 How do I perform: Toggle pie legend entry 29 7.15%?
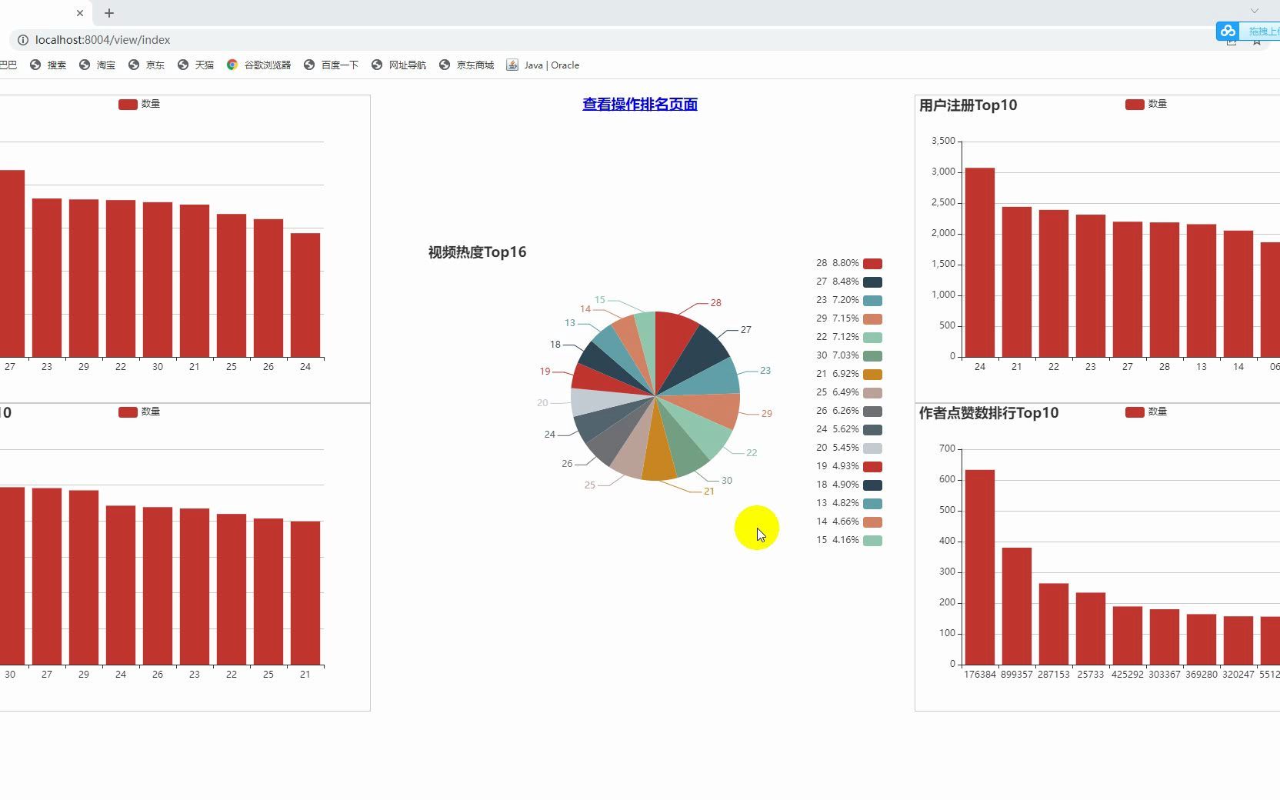pos(849,318)
